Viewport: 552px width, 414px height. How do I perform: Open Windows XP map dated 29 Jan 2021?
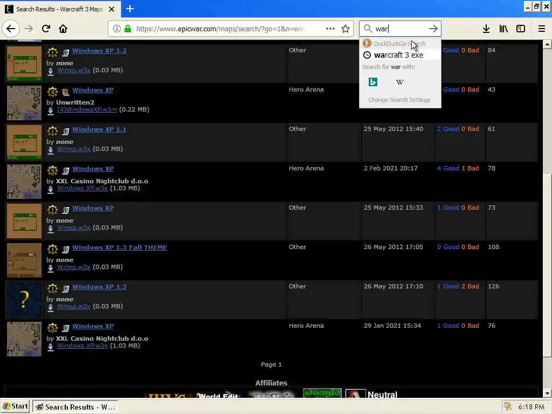pos(93,326)
